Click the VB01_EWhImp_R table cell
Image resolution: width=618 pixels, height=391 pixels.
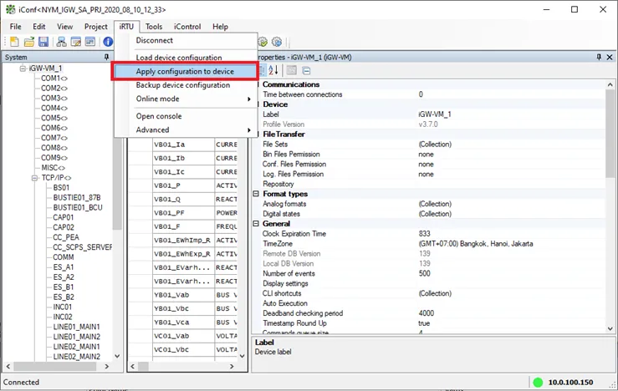click(x=184, y=240)
